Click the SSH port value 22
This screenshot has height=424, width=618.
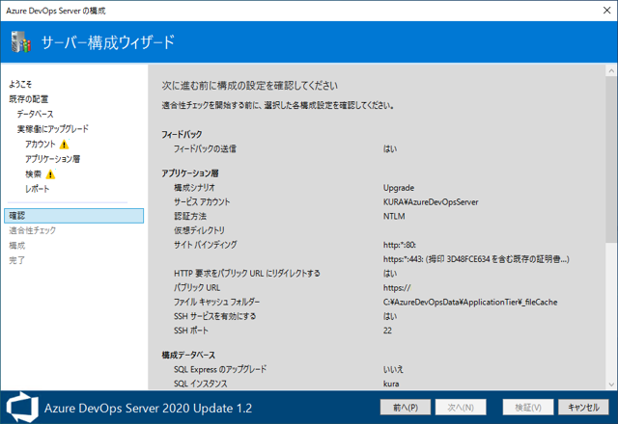point(387,331)
